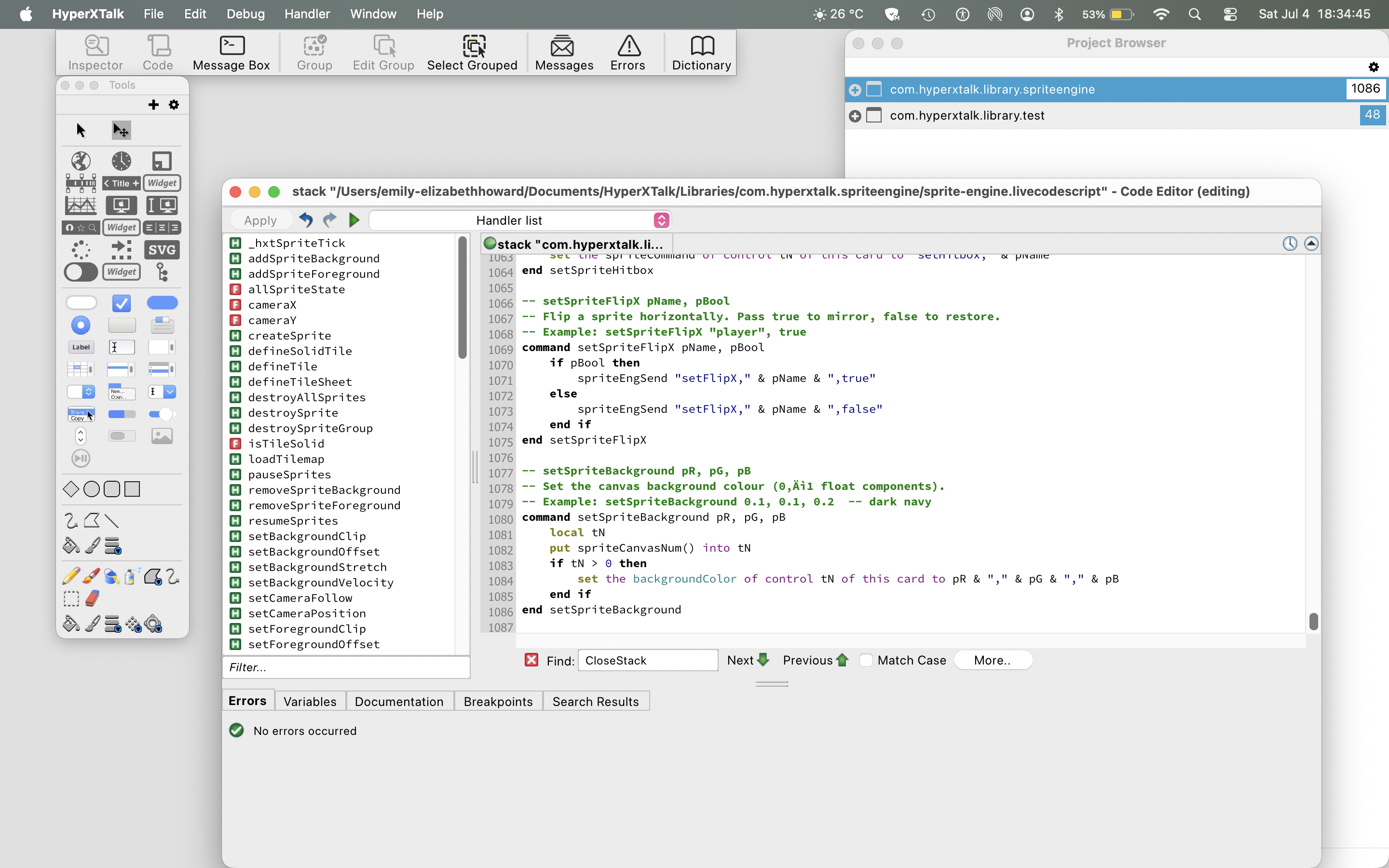1389x868 pixels.
Task: Pick the switch button widget in Tools
Action: 81,271
